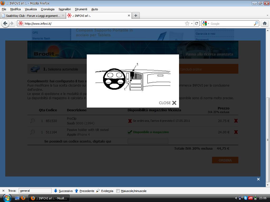The width and height of the screenshot is (270, 202).
Task: Open the Aiuto menu
Action: (x=95, y=9)
